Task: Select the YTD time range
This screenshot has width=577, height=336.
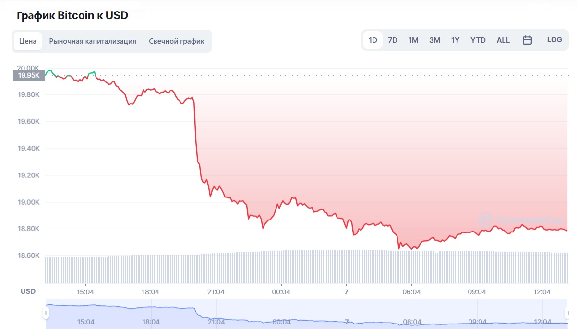Action: pos(478,40)
